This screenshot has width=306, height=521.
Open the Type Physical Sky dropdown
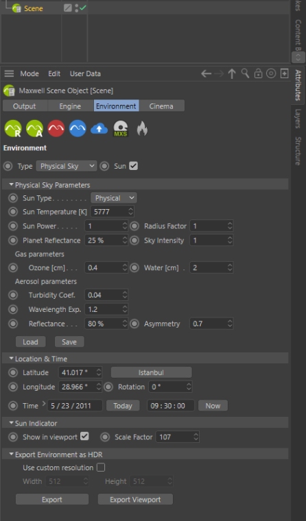tap(67, 166)
